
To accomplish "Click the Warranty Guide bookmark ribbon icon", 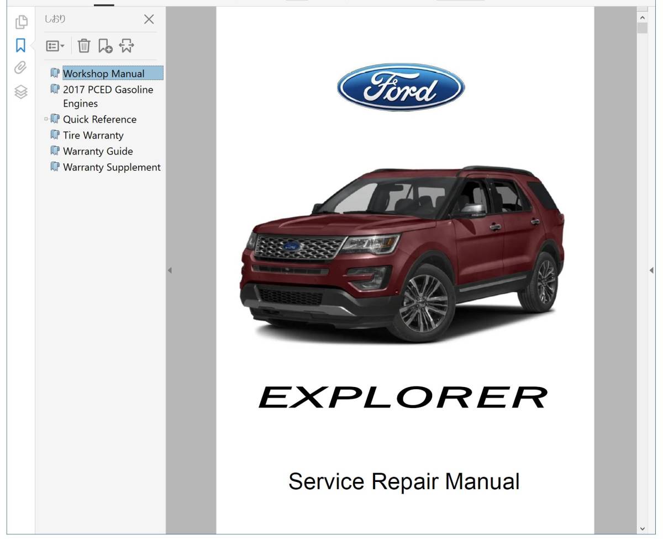I will pyautogui.click(x=55, y=151).
